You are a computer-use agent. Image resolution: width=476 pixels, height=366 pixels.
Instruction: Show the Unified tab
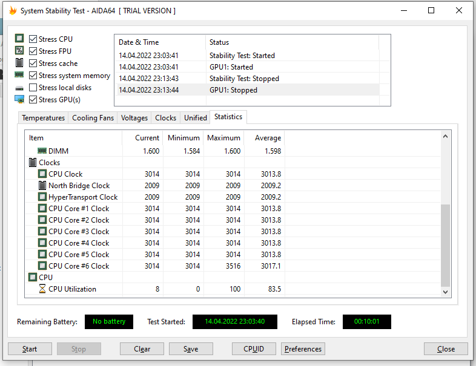(x=195, y=117)
